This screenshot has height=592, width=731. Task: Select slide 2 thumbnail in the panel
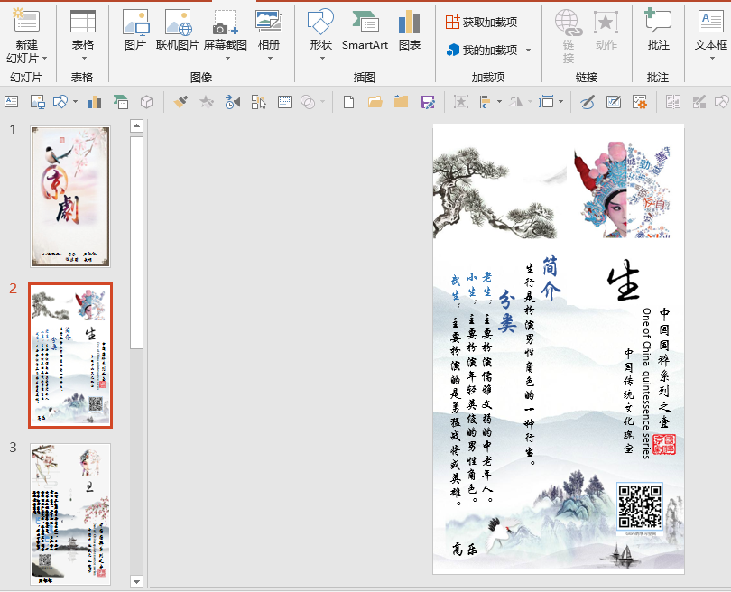pos(70,356)
